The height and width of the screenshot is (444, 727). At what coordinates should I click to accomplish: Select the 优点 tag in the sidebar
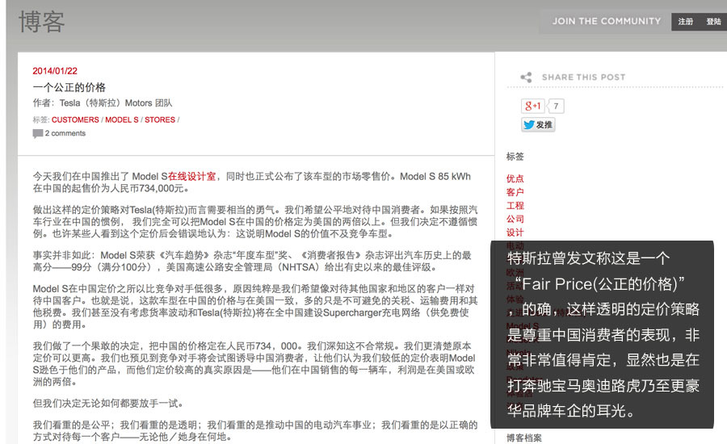pos(515,178)
